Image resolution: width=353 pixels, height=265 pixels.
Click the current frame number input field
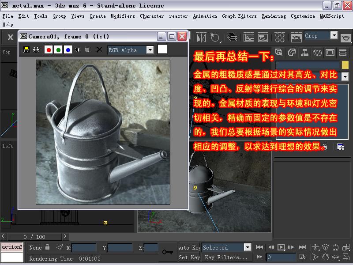tap(281, 257)
